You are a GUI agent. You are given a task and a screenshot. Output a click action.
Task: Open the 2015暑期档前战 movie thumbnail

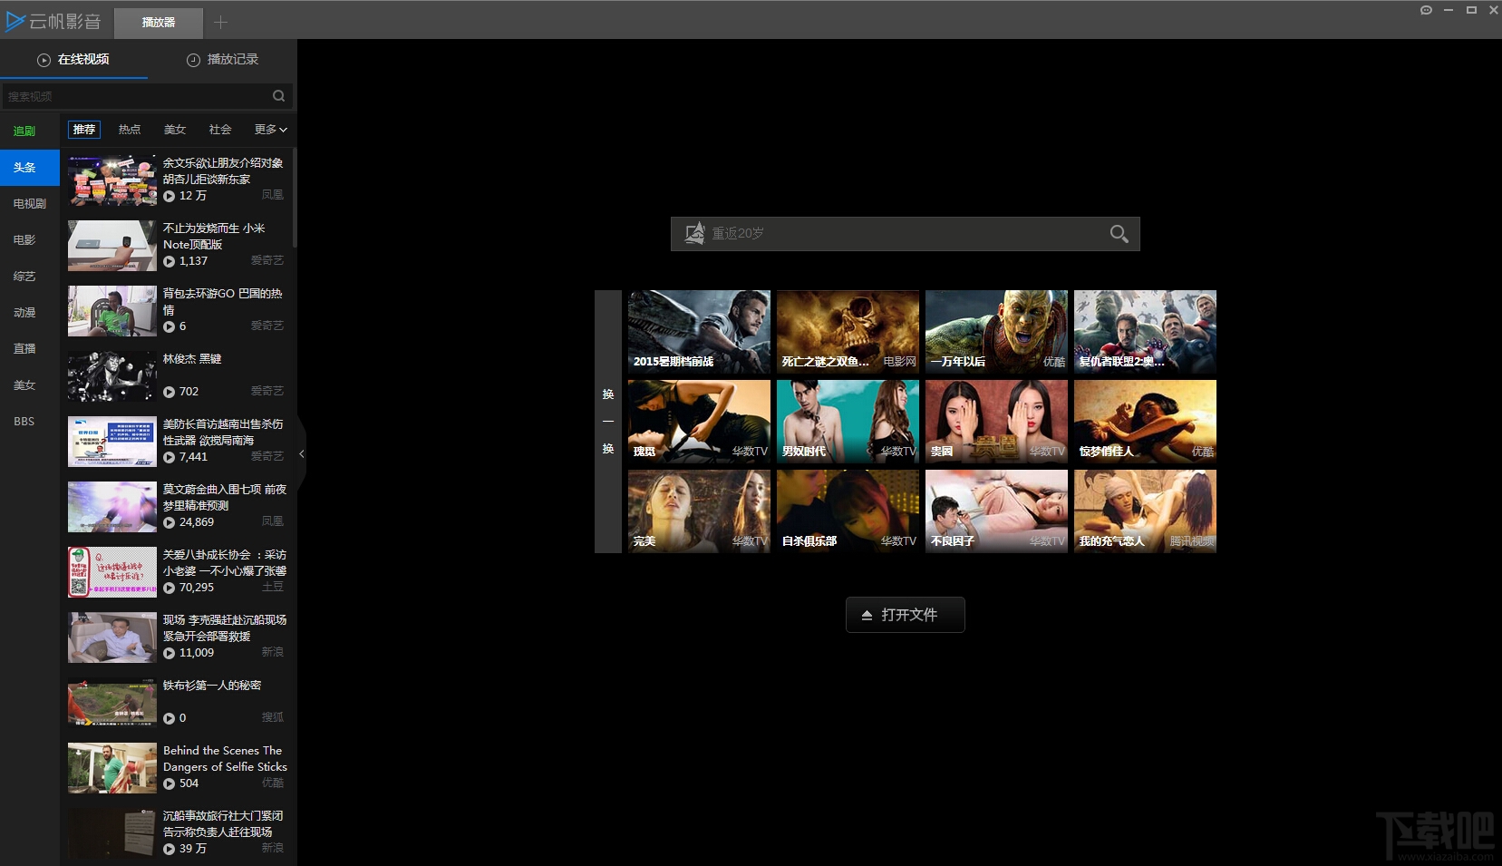tap(699, 332)
